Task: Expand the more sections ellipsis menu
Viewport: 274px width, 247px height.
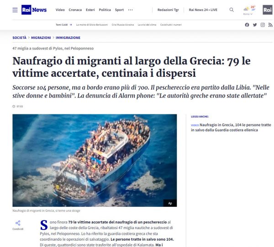Action: [x=130, y=10]
